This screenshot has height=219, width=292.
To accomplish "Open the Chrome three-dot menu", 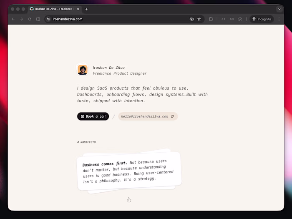I will [x=279, y=19].
